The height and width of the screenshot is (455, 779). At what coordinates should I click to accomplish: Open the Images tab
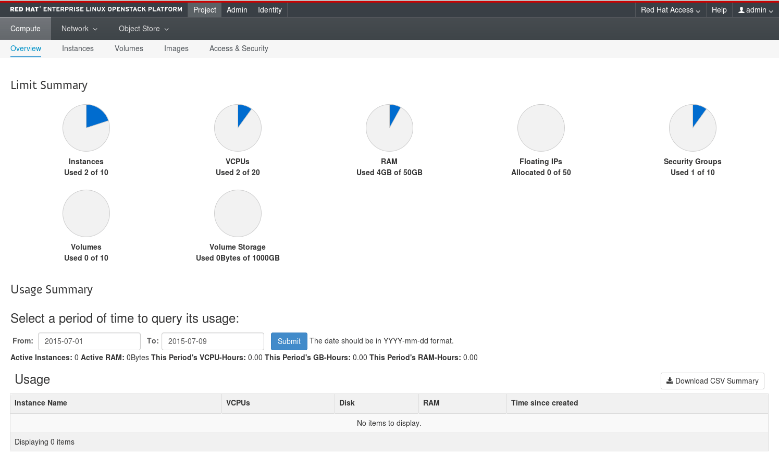[176, 48]
